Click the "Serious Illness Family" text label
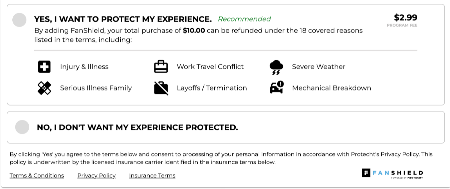Viewport: 450px width, 189px height. click(x=96, y=88)
